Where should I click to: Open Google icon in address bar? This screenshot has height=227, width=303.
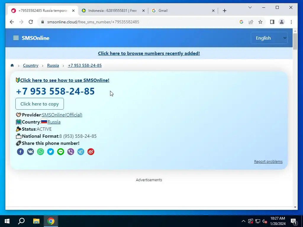pyautogui.click(x=241, y=22)
